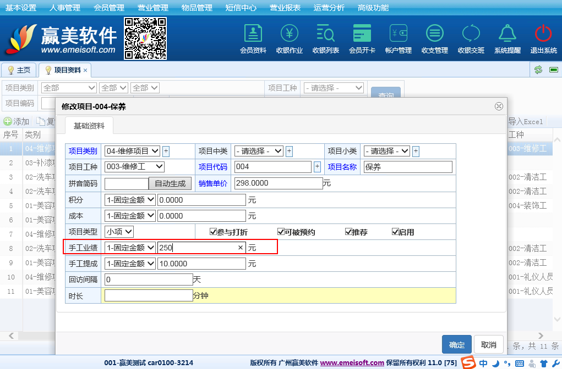Open the 收银列表 cashier list icon
562x369 pixels.
[326, 34]
